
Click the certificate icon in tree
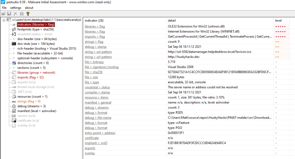[14, 121]
